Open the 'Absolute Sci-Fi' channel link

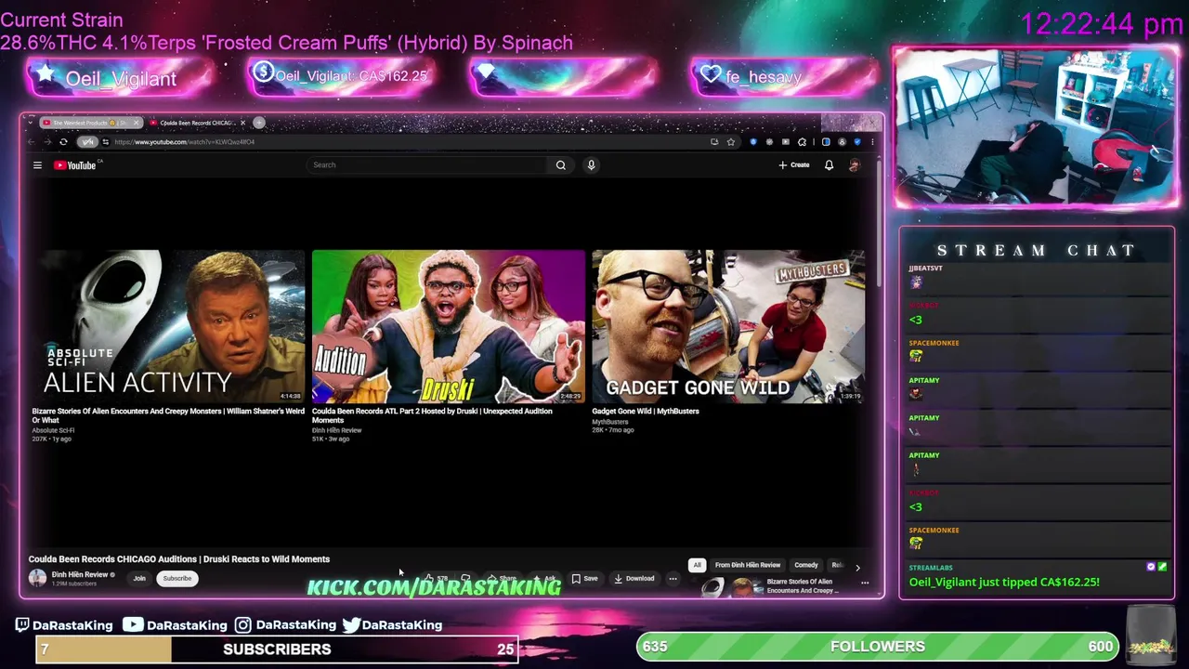pyautogui.click(x=53, y=431)
